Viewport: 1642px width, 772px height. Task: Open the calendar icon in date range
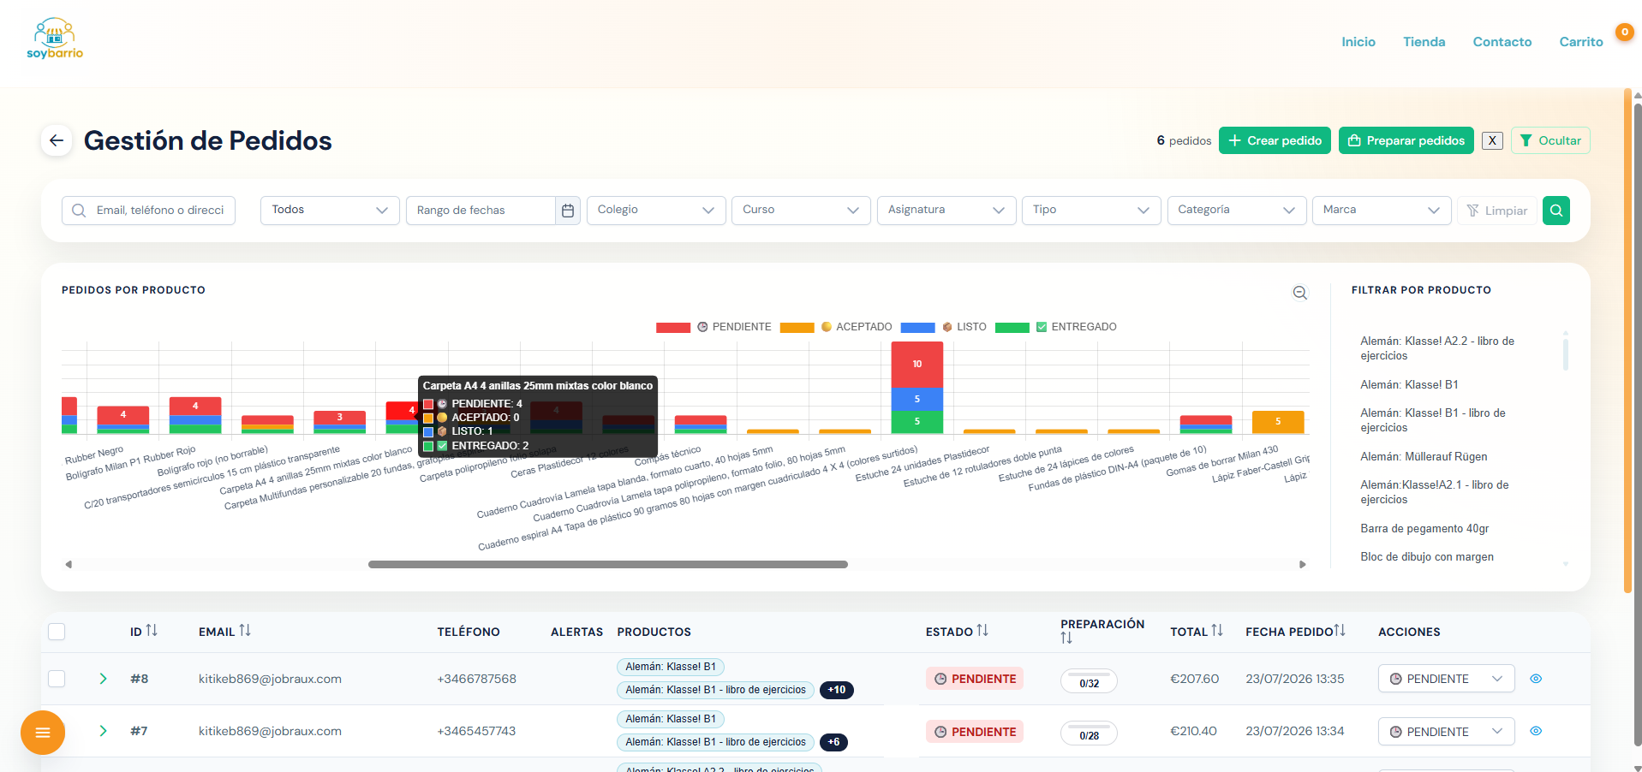pyautogui.click(x=567, y=211)
